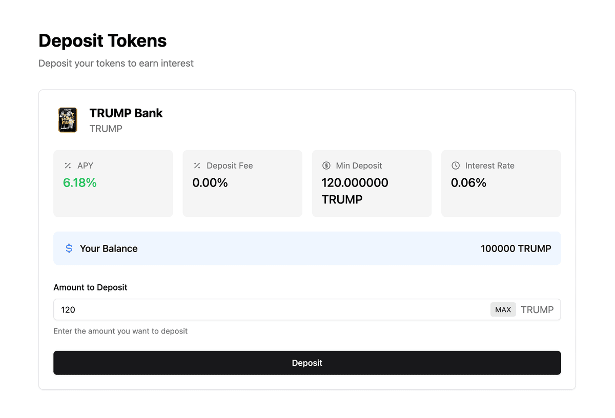Viewport: 615px width, 418px height.
Task: Click the Deposit Tokens page title
Action: (x=102, y=41)
